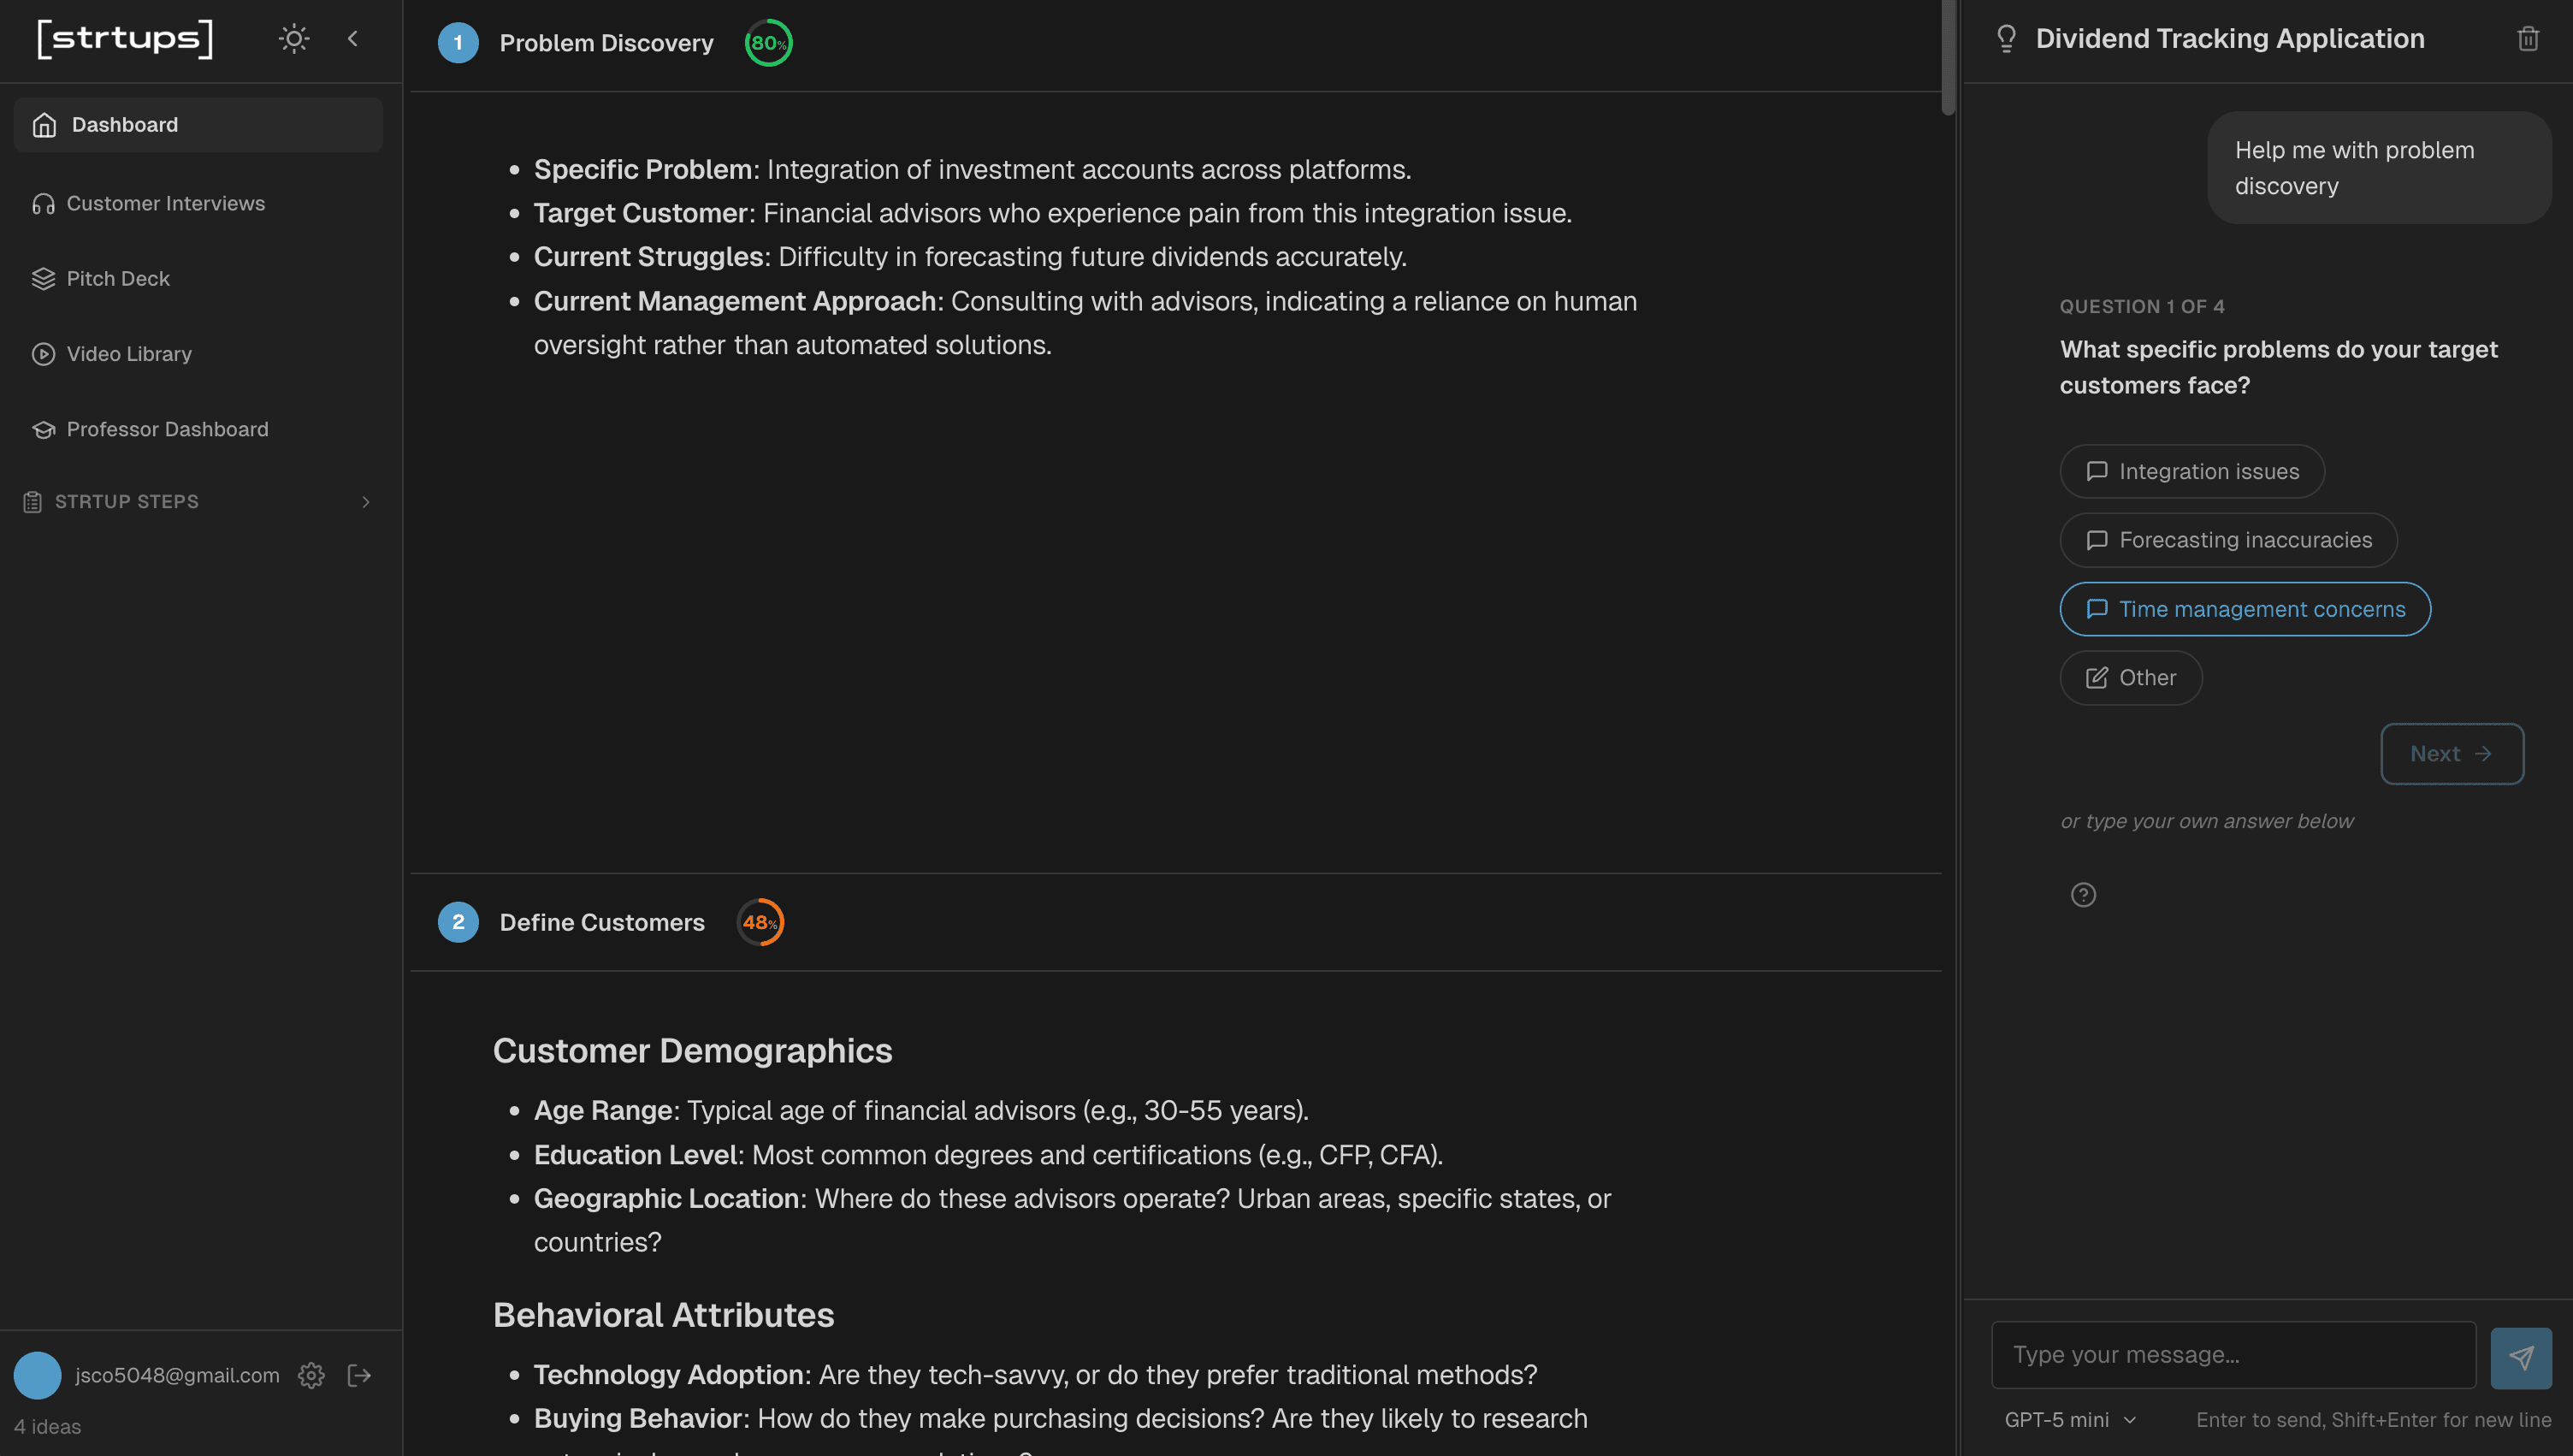This screenshot has height=1456, width=2573.
Task: Open the GPT-5 mini model selector
Action: pyautogui.click(x=2070, y=1419)
